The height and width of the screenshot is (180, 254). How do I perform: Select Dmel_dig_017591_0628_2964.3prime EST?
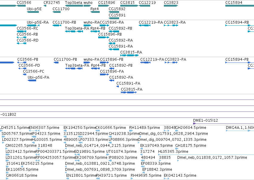coord(174,134)
